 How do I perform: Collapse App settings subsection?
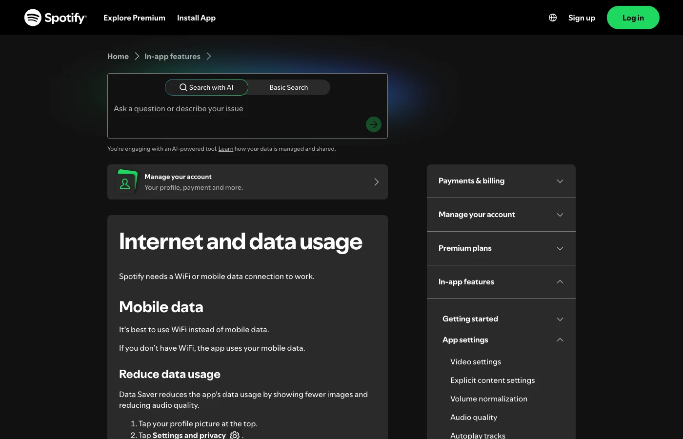[503, 340]
